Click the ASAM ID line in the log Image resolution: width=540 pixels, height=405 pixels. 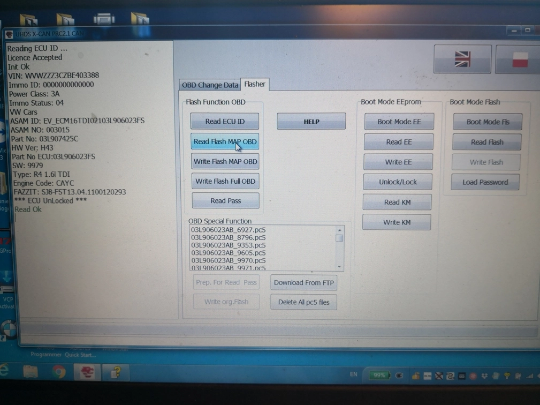(78, 121)
